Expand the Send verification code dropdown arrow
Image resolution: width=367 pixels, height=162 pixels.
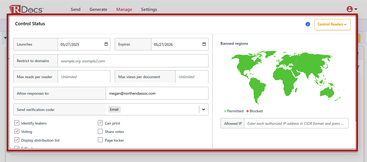coord(203,109)
